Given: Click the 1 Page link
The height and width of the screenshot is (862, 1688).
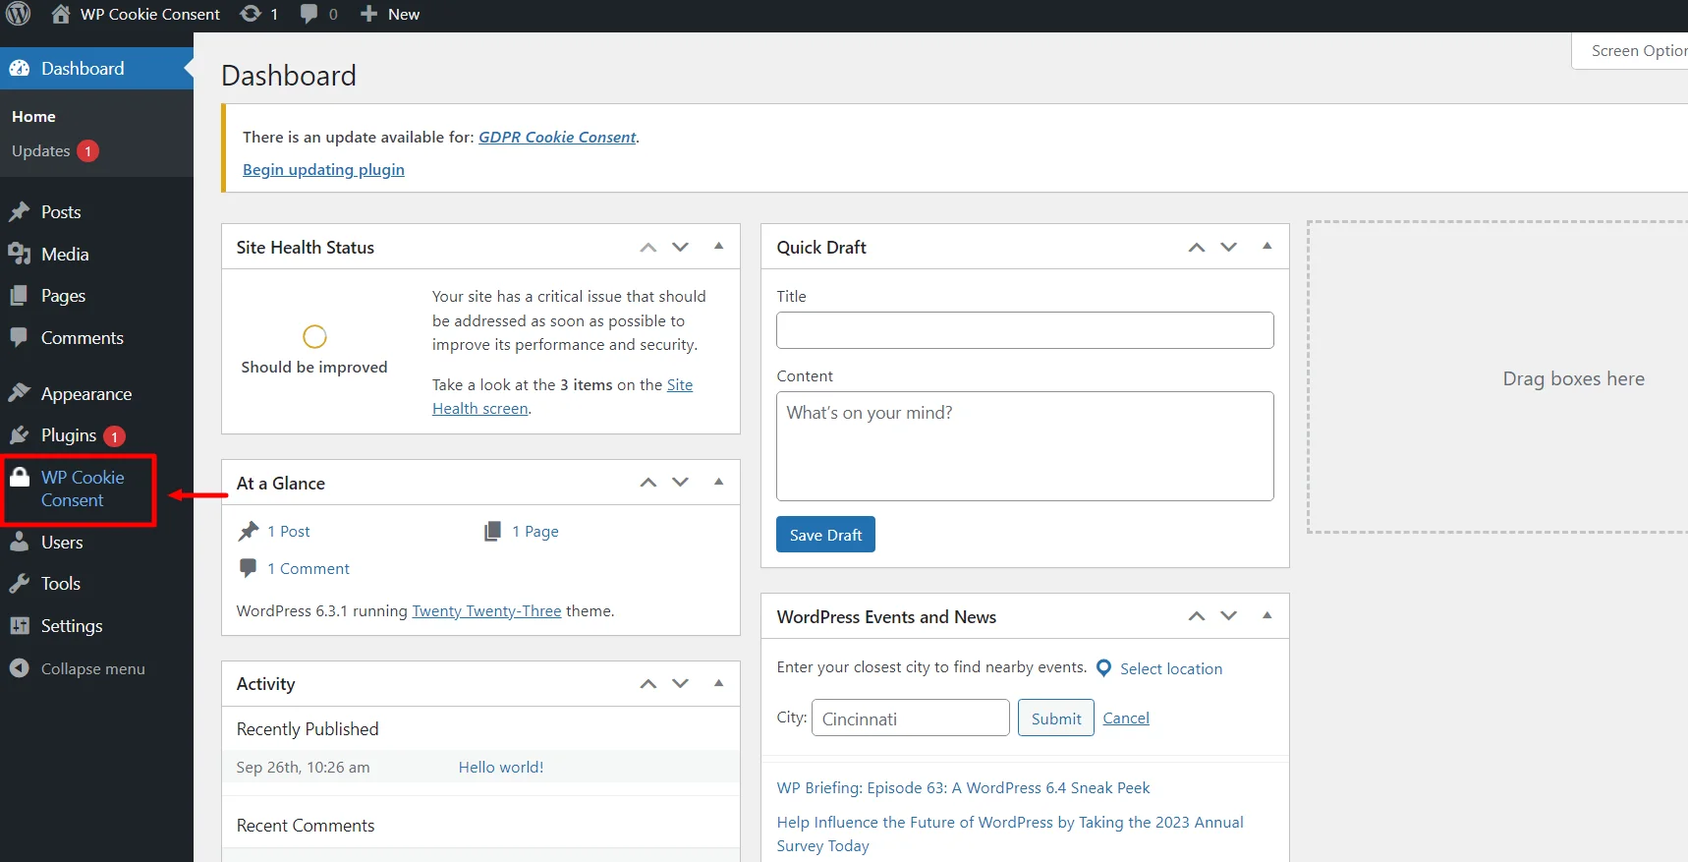Looking at the screenshot, I should coord(535,531).
